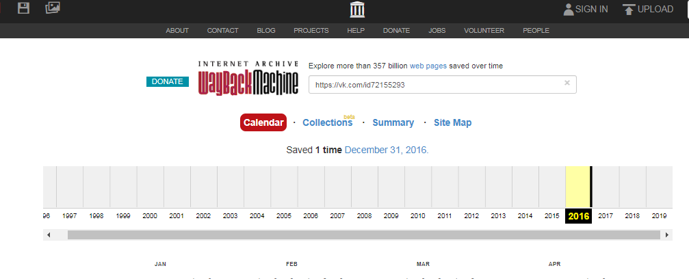Open the PROJECTS menu item
This screenshot has height=279, width=689.
[x=311, y=30]
